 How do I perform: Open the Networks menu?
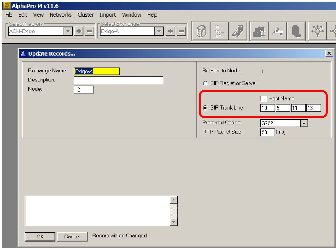coord(60,15)
